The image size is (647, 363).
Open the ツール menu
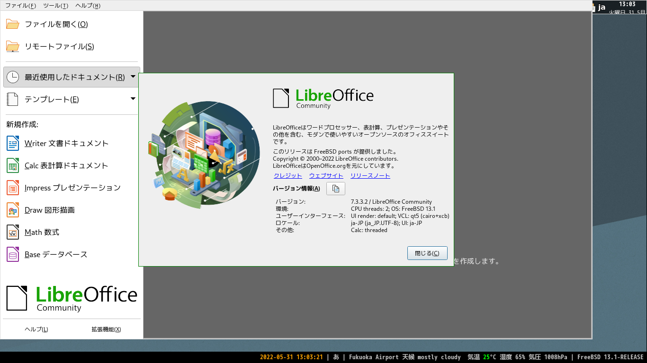(55, 6)
